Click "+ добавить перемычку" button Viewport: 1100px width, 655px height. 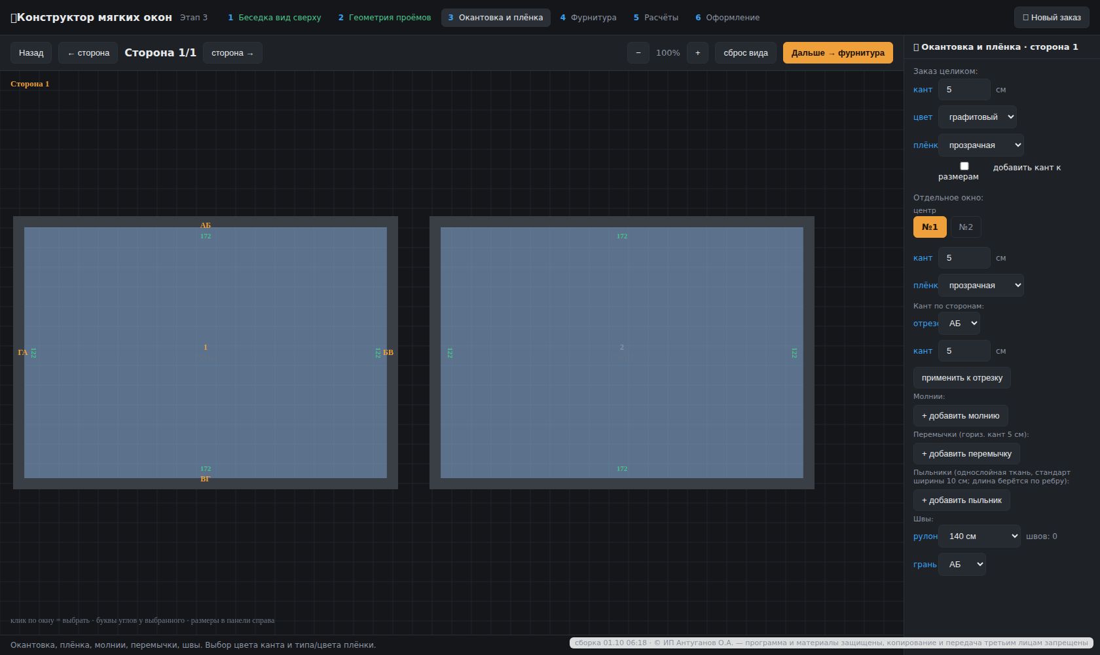tap(966, 454)
